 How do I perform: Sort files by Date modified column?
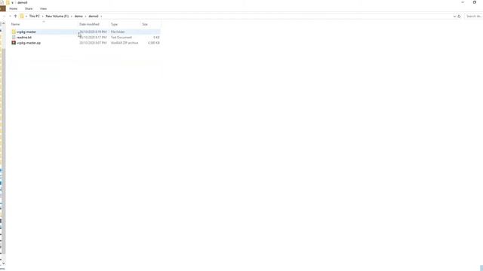coord(89,24)
